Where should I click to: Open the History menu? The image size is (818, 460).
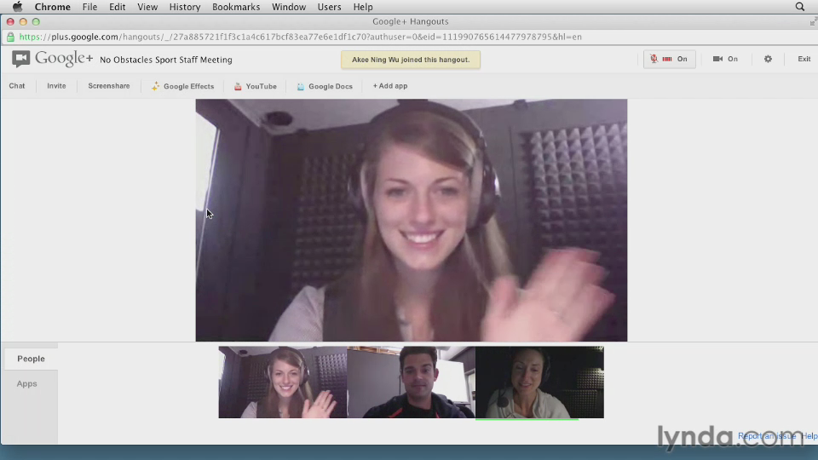point(185,7)
